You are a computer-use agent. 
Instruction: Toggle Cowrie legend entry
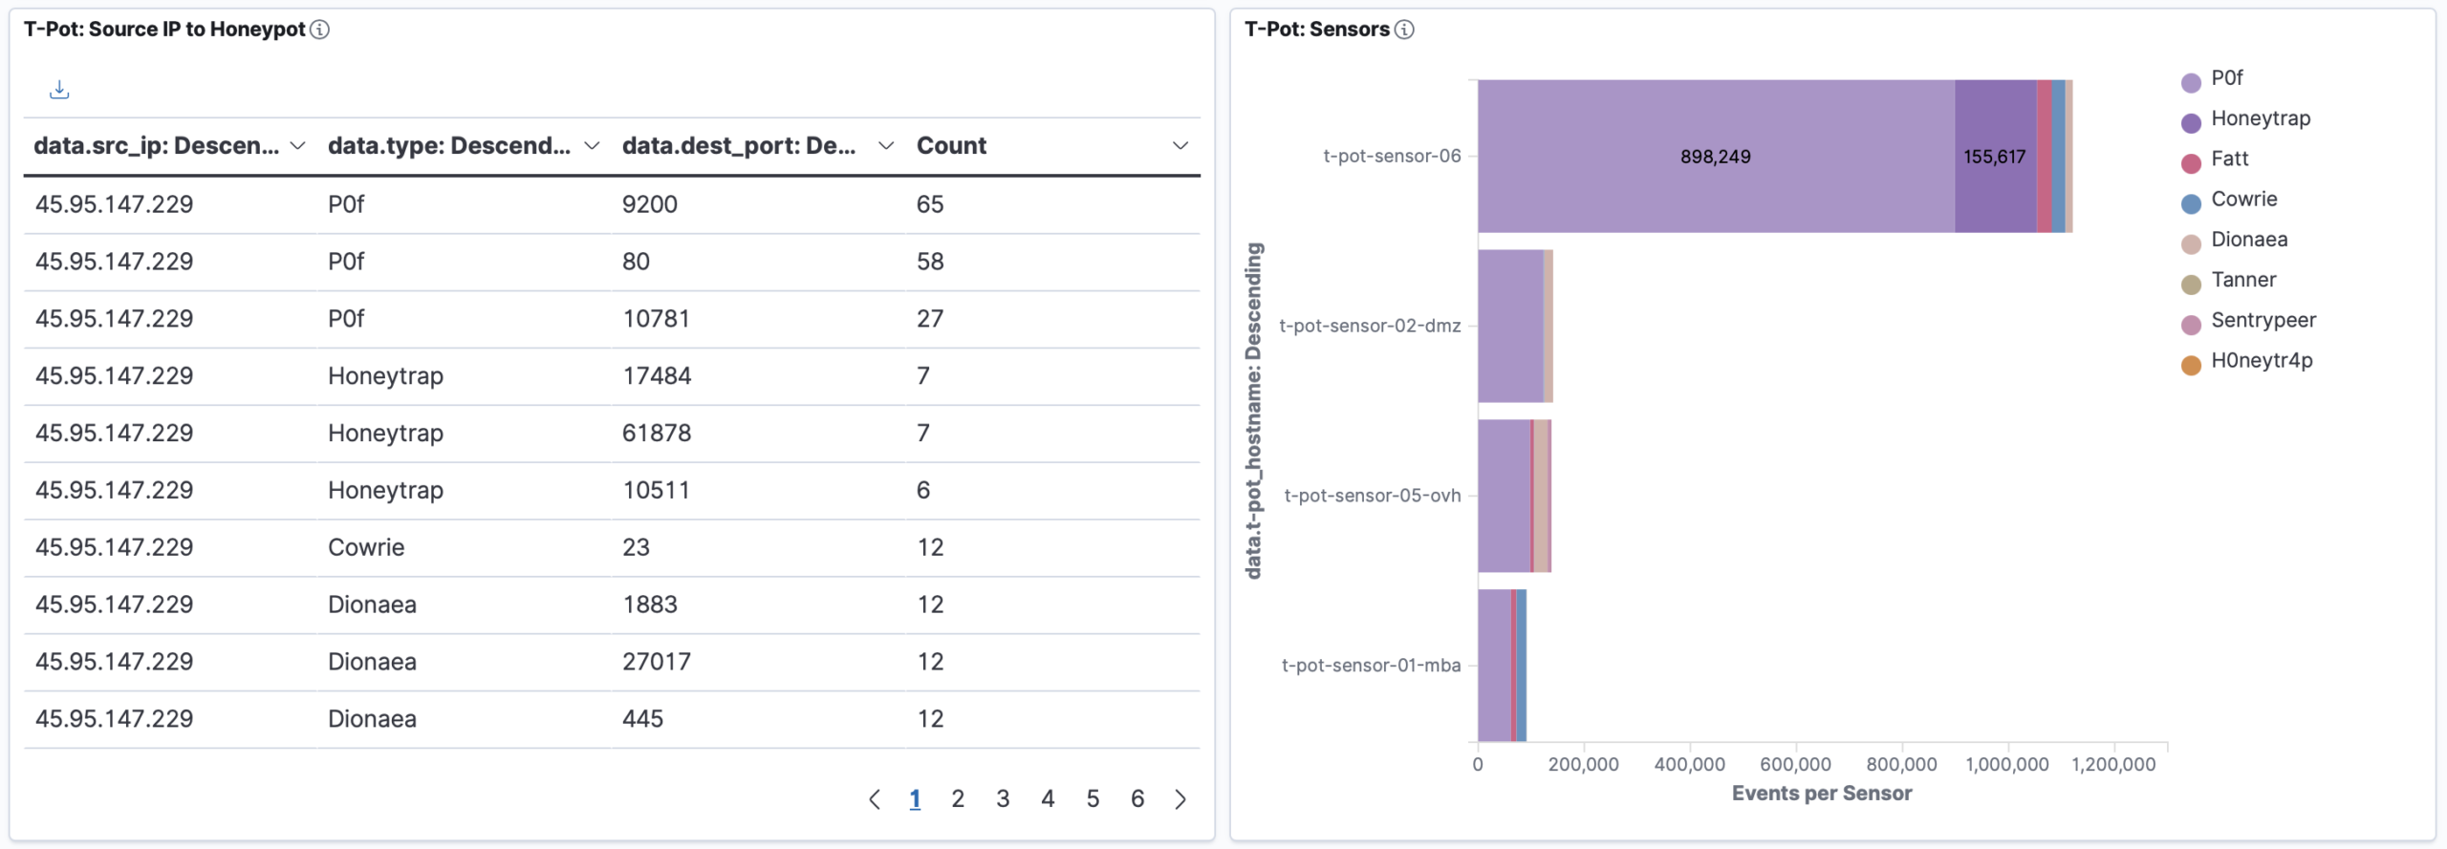coord(2243,200)
